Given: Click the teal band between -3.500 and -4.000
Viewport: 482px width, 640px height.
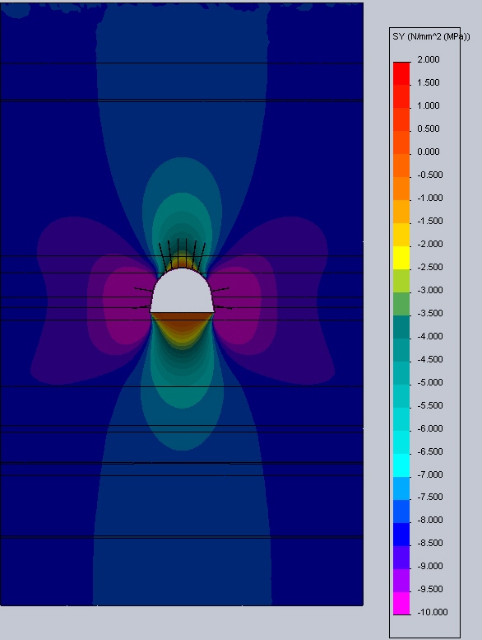Looking at the screenshot, I should tap(401, 327).
